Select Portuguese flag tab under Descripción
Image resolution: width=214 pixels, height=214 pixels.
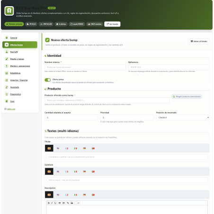tap(93, 195)
